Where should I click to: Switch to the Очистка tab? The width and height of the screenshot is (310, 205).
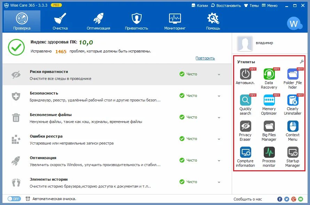[60, 21]
